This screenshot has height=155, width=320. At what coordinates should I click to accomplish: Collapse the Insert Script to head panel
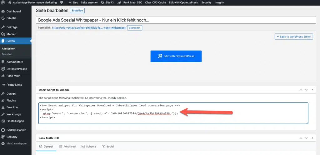tap(312, 90)
